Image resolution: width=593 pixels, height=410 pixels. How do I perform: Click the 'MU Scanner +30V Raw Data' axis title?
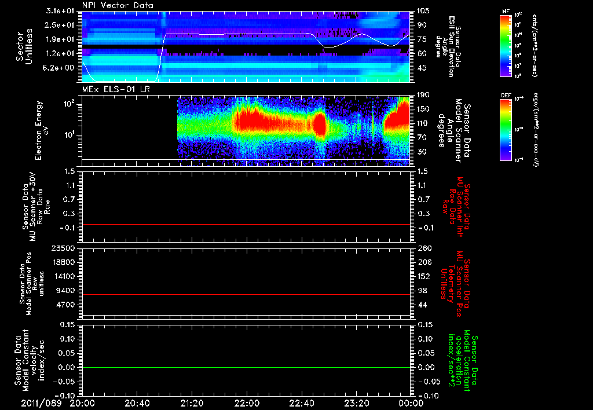(36, 207)
